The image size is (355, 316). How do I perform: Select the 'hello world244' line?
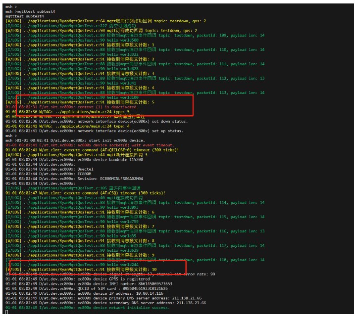72,265
